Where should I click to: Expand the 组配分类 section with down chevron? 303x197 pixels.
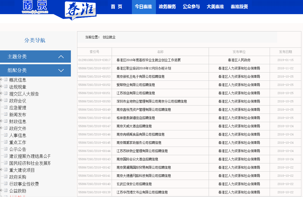pyautogui.click(x=61, y=70)
